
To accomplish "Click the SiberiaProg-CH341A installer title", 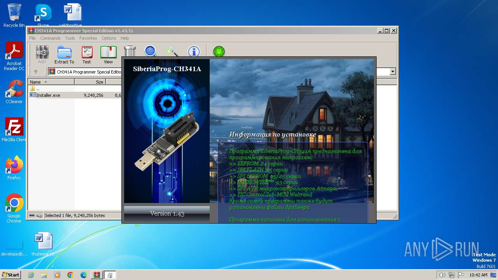I will pos(167,69).
